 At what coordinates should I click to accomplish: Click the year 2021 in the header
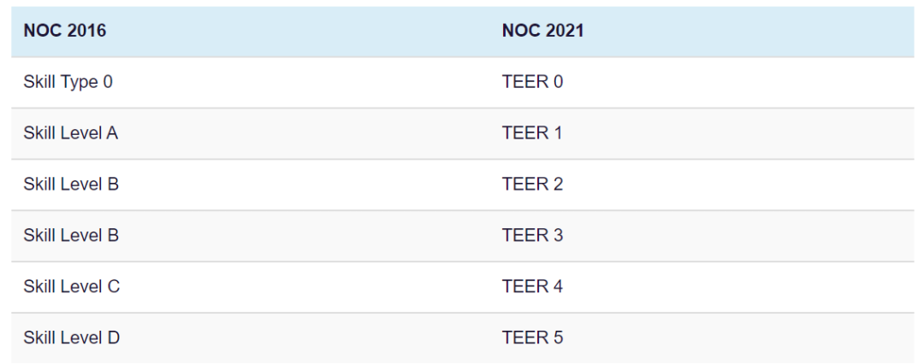565,32
